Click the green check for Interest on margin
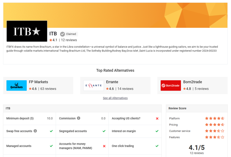 pyautogui.click(x=157, y=131)
